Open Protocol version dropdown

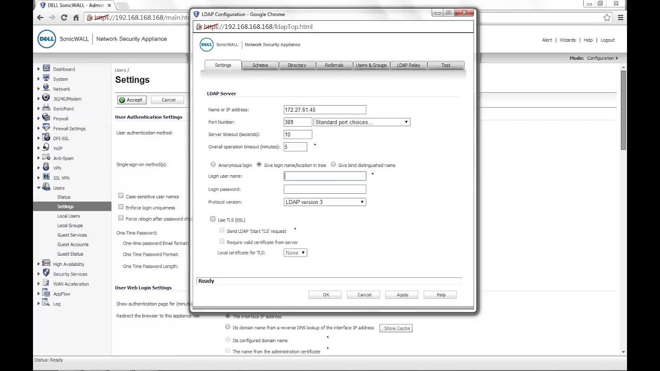coord(325,202)
